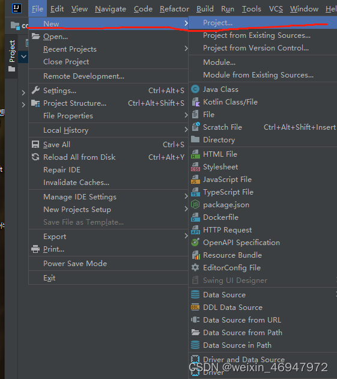337x379 pixels.
Task: Open the Code menu
Action: 143,9
